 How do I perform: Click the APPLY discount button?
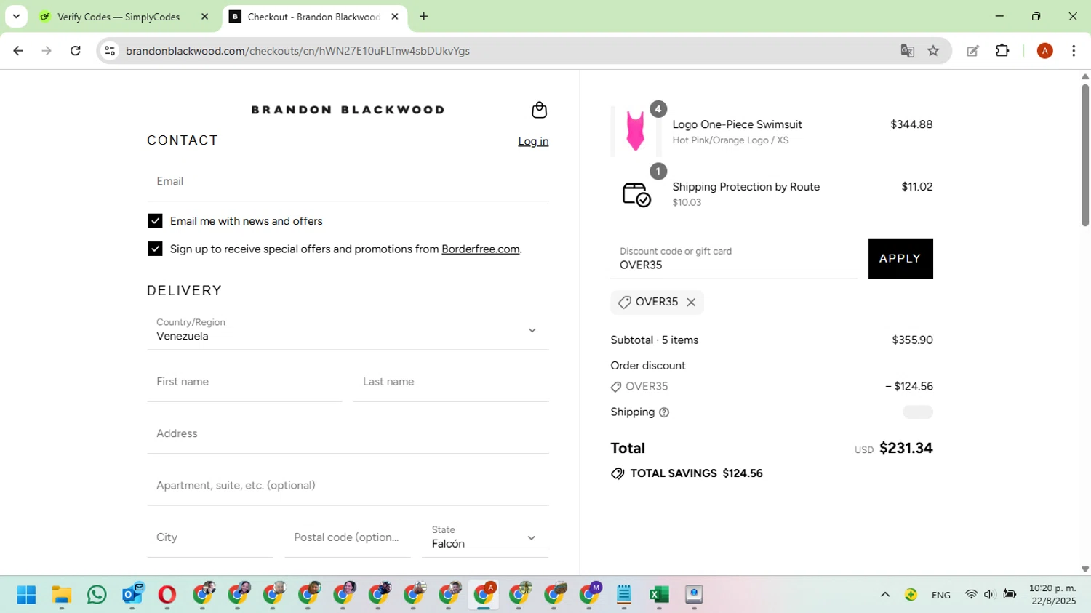click(x=900, y=258)
